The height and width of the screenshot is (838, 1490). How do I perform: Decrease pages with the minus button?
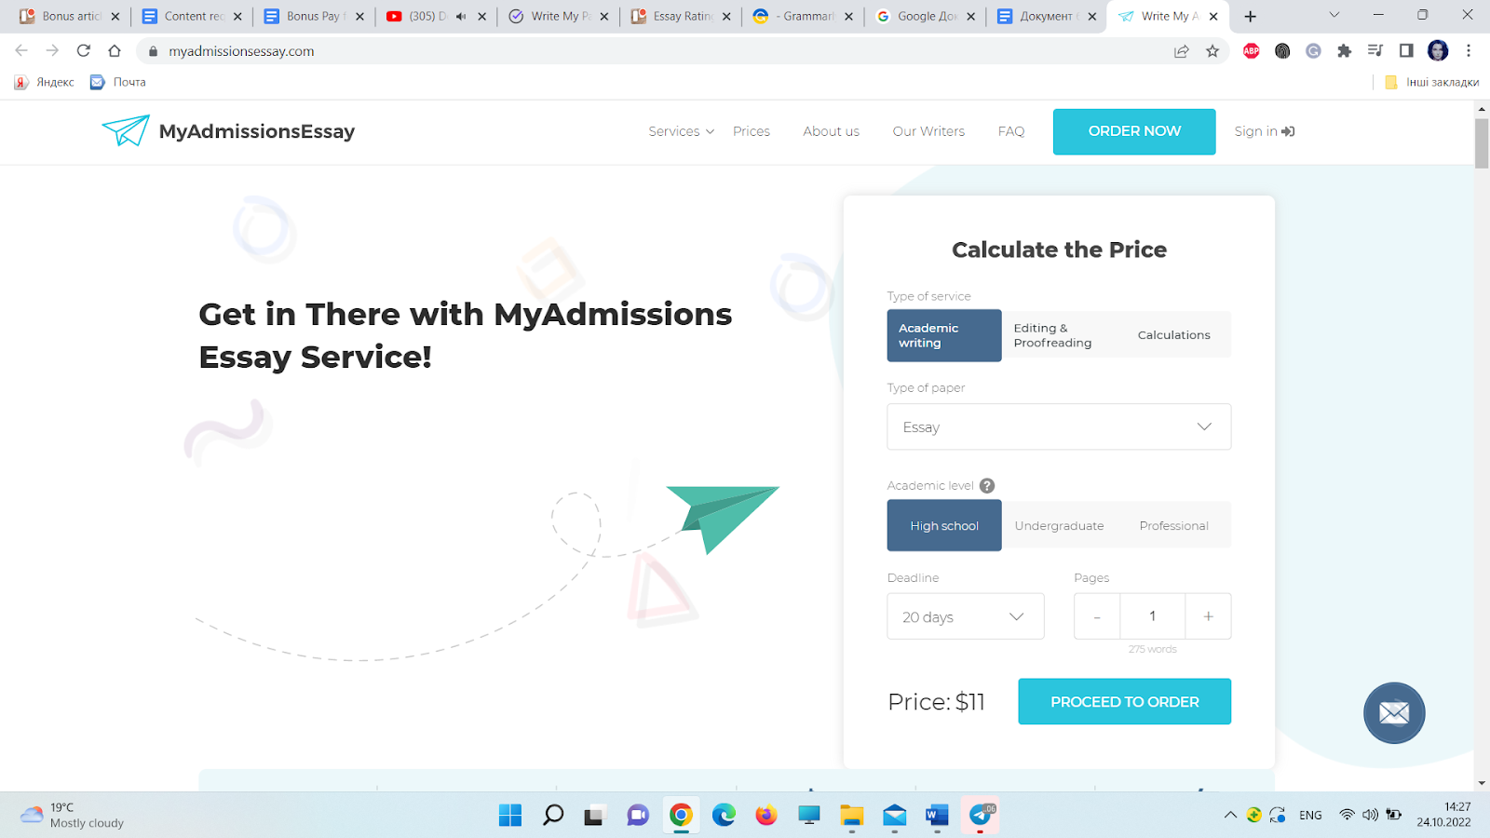click(1097, 616)
